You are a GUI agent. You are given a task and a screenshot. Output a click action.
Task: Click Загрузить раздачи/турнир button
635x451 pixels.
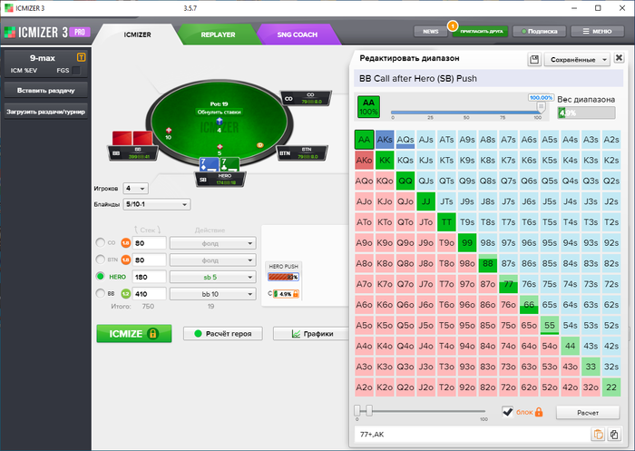[45, 112]
